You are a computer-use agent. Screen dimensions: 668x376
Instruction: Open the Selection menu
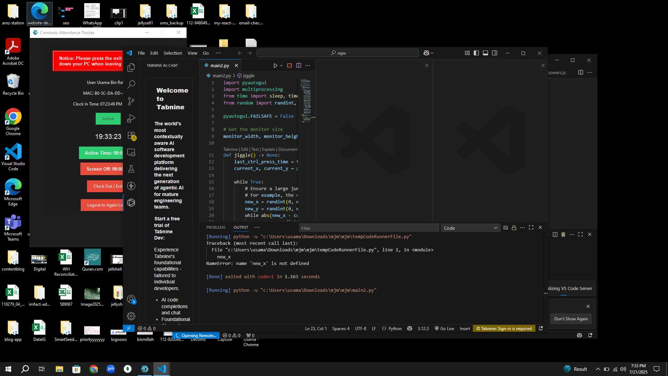[x=173, y=53]
